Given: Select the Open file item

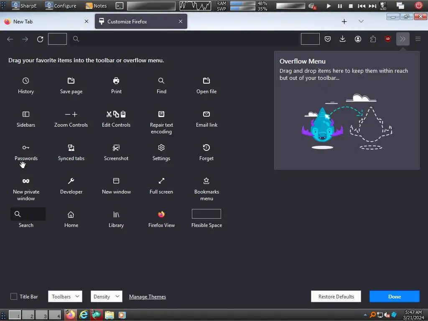Looking at the screenshot, I should click(206, 85).
